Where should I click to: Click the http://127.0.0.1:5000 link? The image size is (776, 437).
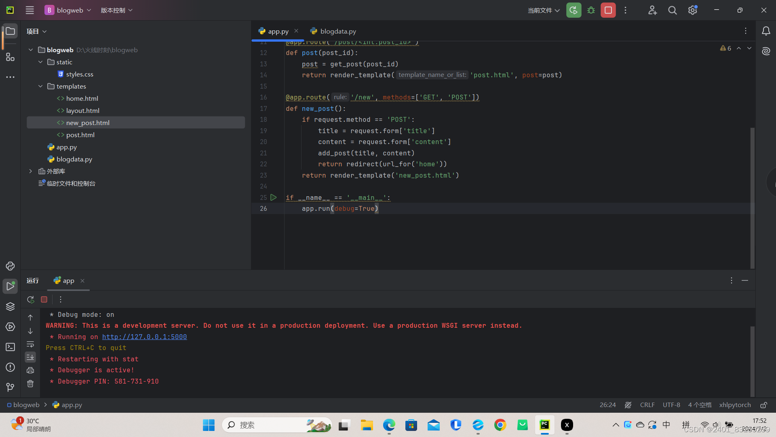pos(144,337)
